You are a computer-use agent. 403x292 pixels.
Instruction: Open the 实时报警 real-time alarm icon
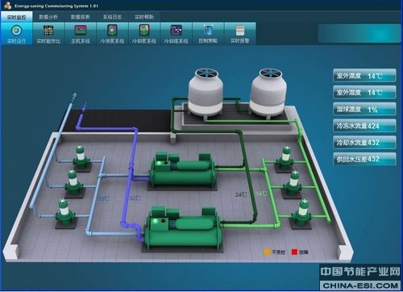(240, 34)
